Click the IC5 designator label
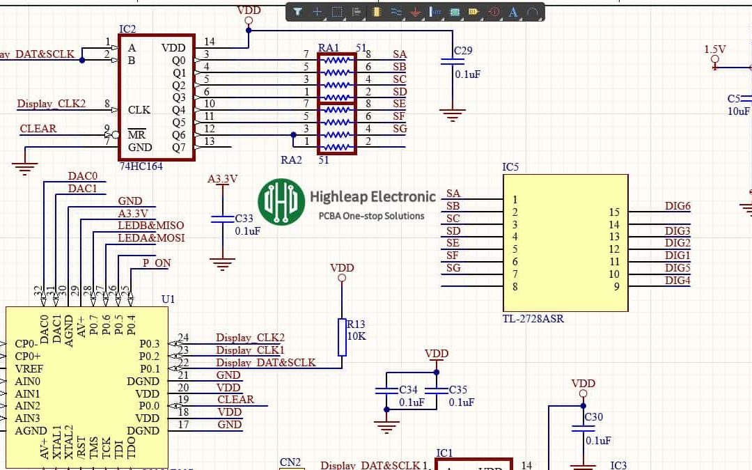The width and height of the screenshot is (752, 470). coord(511,167)
